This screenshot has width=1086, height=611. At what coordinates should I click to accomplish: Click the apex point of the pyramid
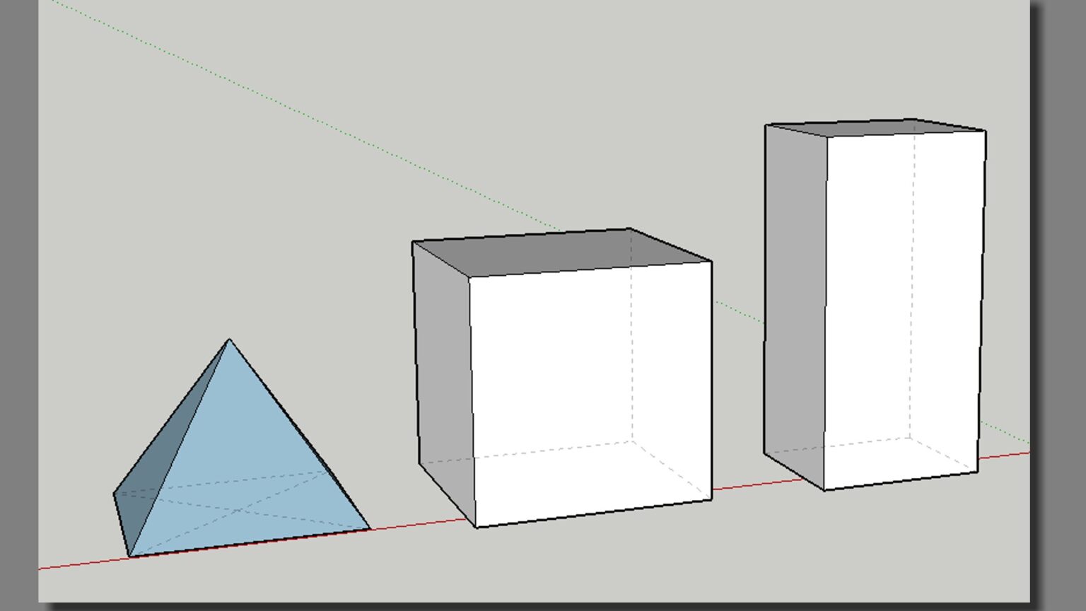click(x=229, y=340)
